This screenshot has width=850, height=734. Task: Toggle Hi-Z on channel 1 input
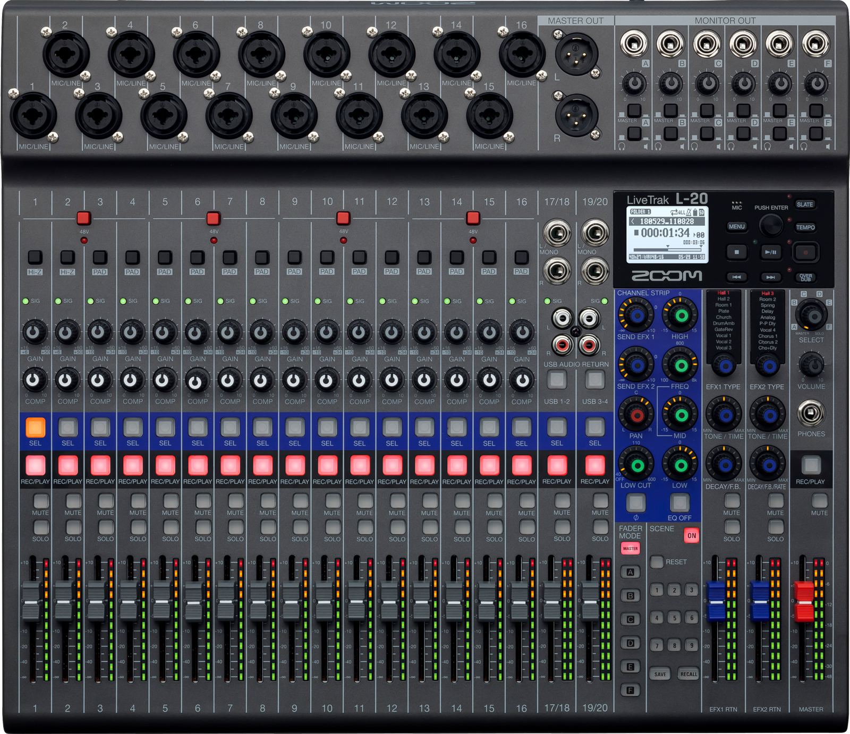35,258
